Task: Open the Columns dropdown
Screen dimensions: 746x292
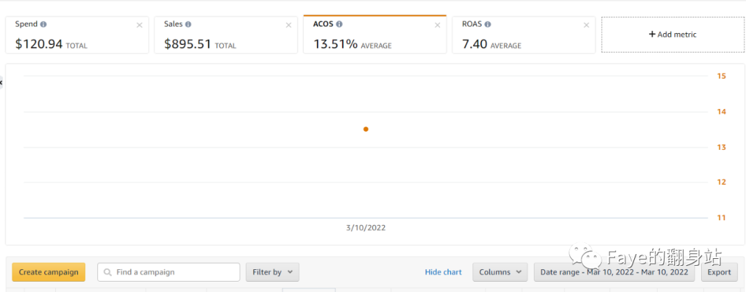Action: click(499, 272)
